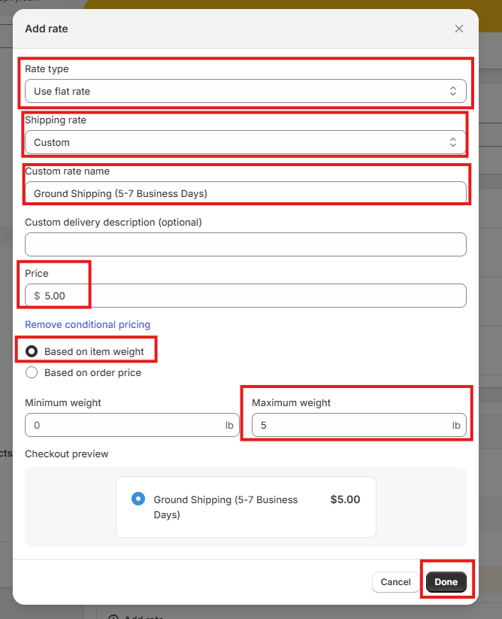502x619 pixels.
Task: Click the Shipping rate up-down chevron icon
Action: pyautogui.click(x=452, y=142)
